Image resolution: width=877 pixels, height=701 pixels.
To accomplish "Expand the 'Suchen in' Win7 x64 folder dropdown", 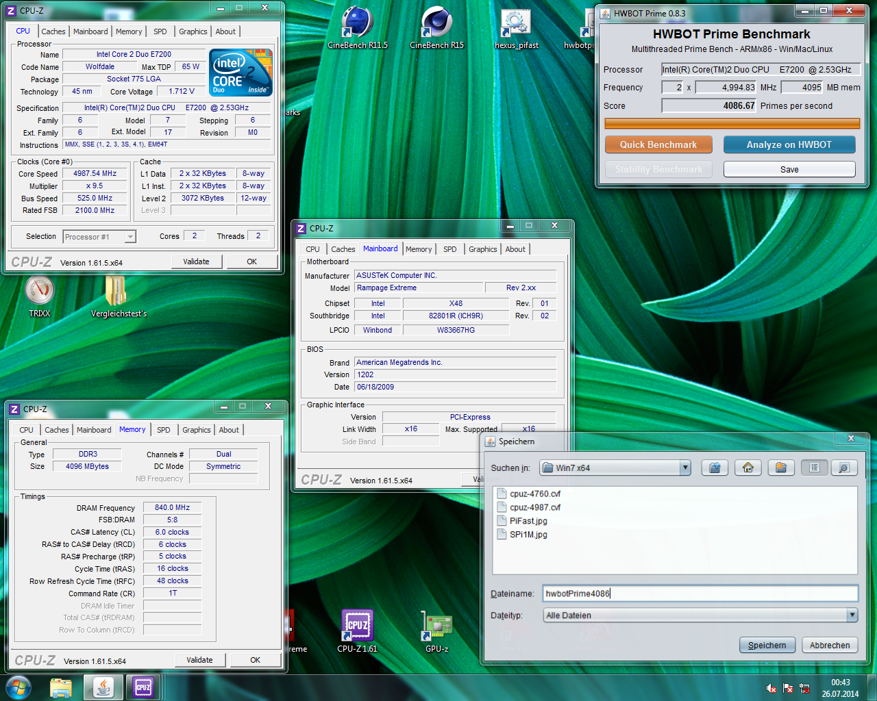I will [684, 468].
